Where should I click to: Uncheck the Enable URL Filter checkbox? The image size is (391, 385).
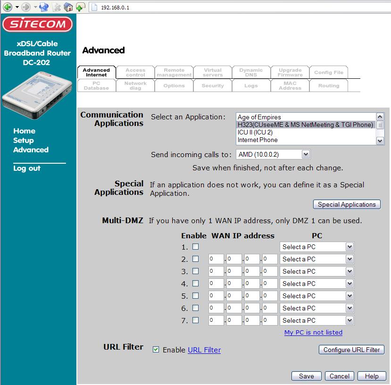coord(156,349)
